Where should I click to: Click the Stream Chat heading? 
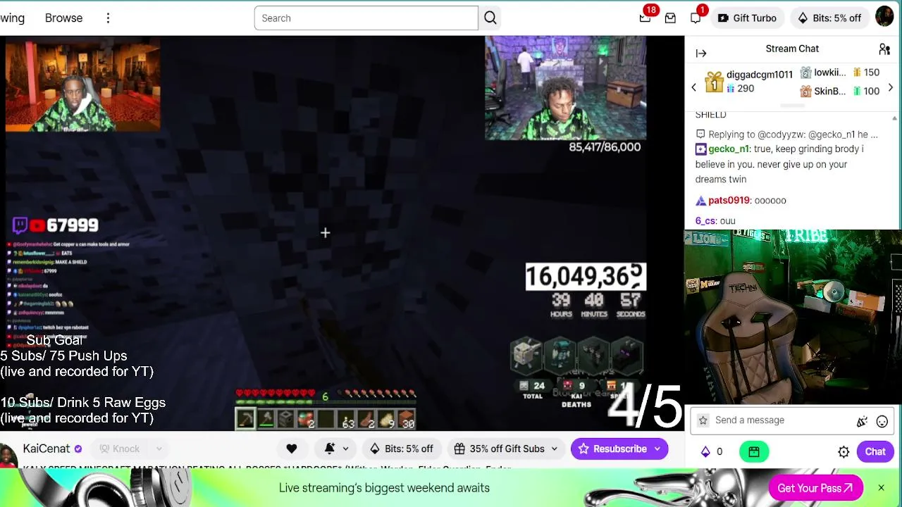point(792,49)
